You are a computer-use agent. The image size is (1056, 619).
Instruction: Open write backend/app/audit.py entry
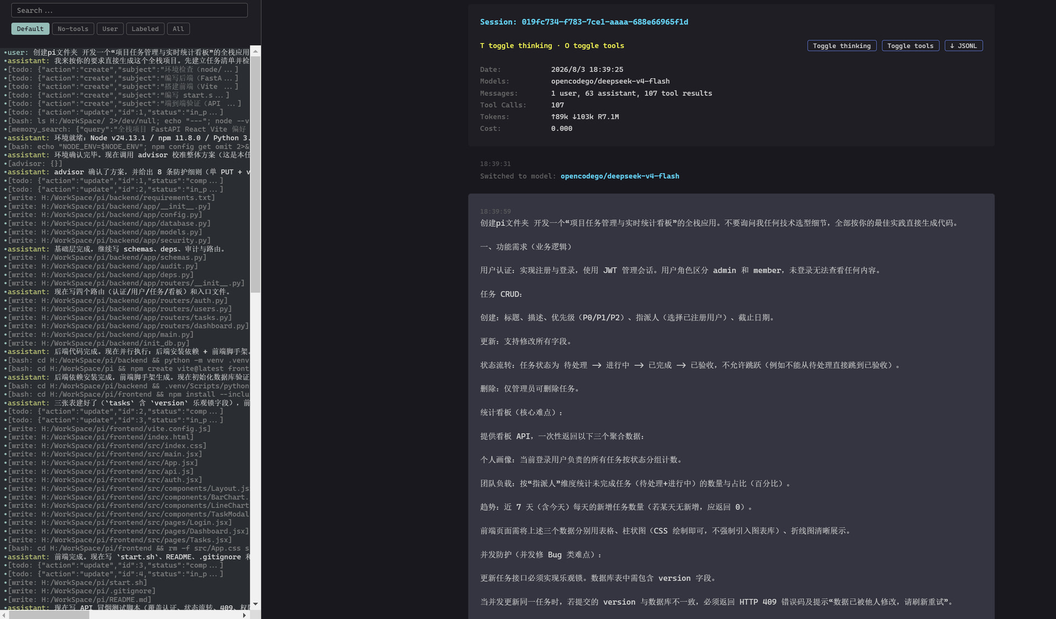pyautogui.click(x=103, y=266)
